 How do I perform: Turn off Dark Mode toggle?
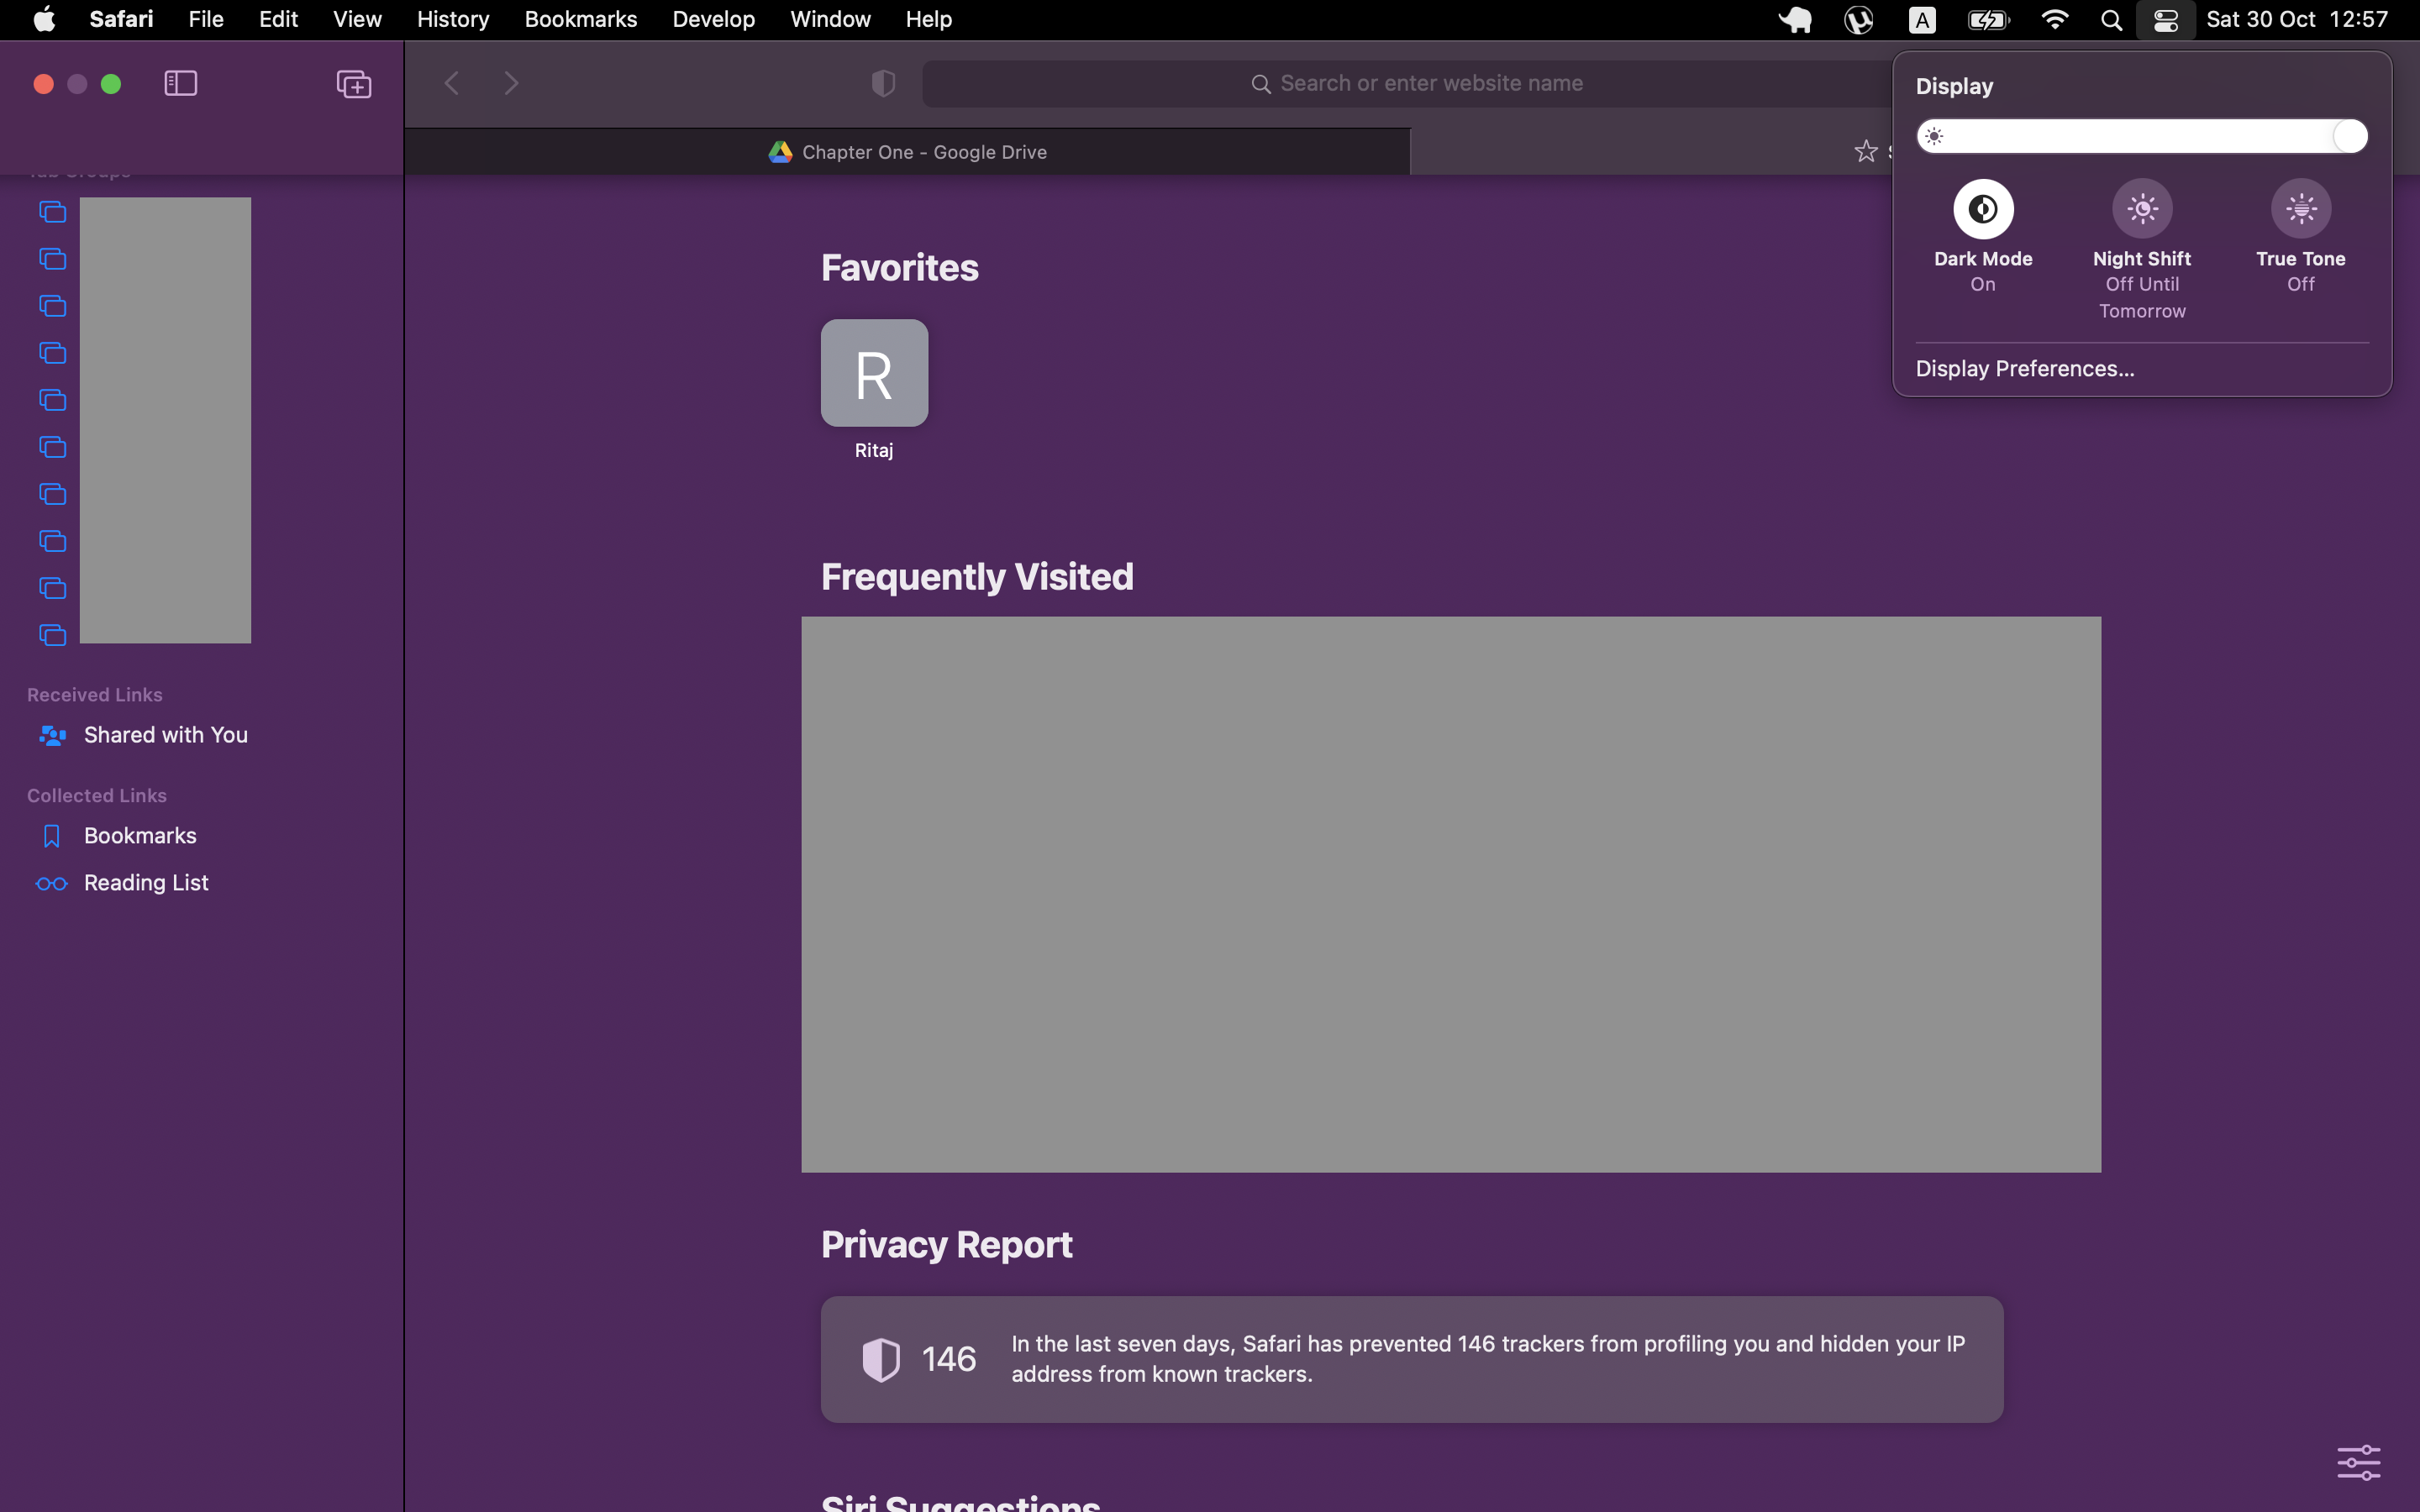tap(1982, 209)
